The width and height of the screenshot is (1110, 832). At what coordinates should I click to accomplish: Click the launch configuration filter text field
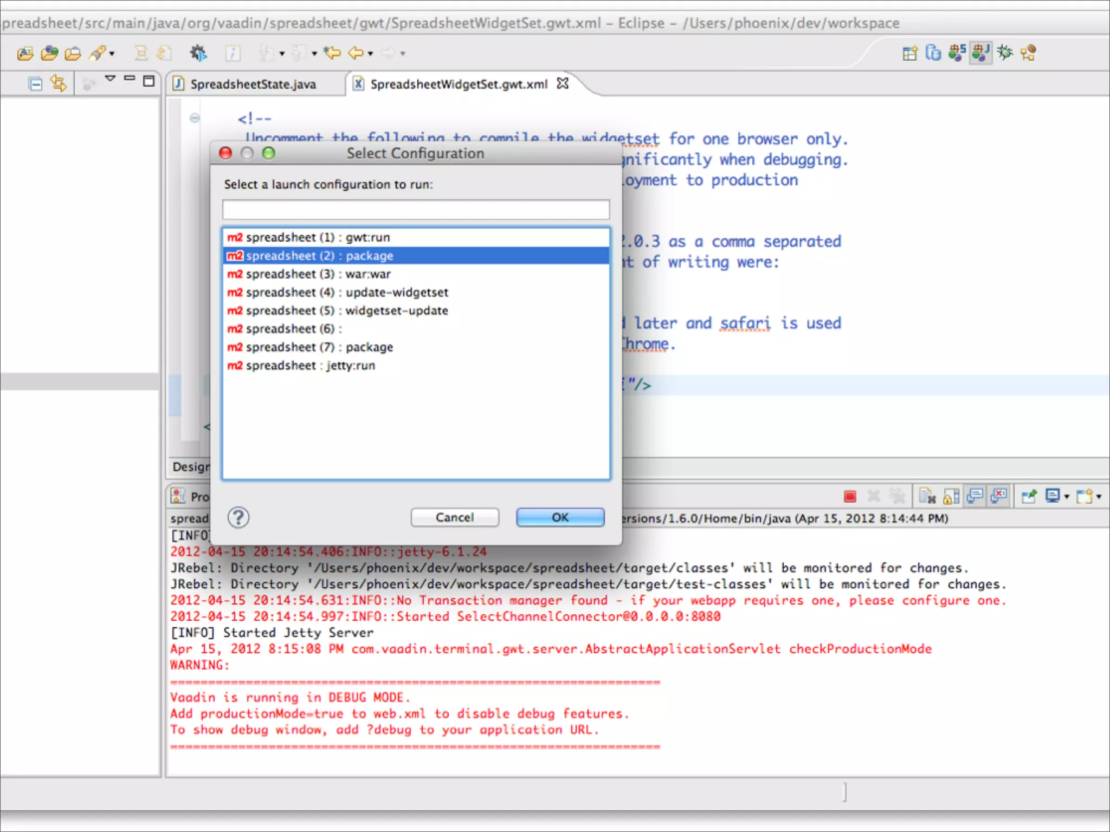(416, 210)
